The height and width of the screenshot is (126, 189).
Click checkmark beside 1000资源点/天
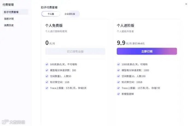[x=119, y=64]
